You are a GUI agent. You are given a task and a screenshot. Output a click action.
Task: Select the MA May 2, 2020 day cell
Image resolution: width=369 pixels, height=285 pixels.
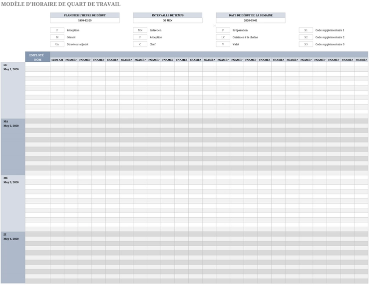click(13, 147)
